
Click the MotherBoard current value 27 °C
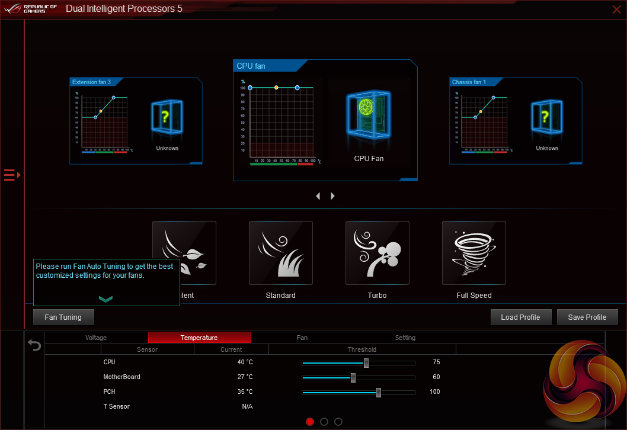[x=245, y=377]
